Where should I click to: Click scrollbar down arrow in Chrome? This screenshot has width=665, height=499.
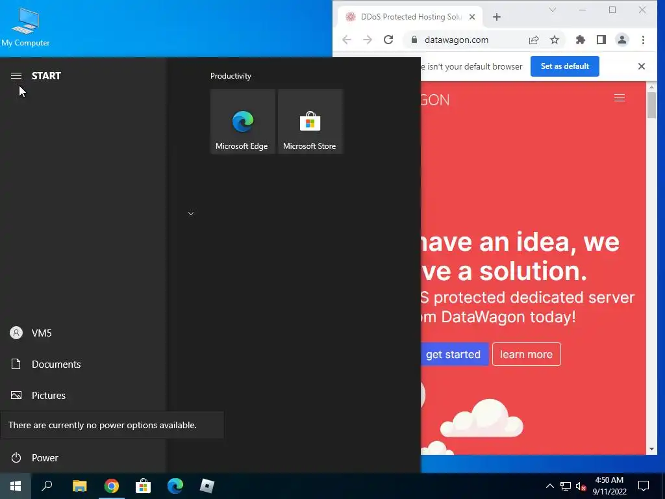click(651, 450)
